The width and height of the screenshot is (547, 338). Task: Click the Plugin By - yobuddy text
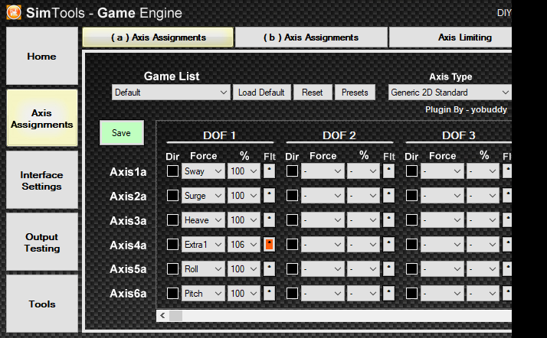(x=466, y=109)
